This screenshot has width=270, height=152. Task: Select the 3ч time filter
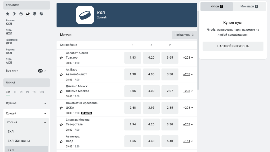21,92
